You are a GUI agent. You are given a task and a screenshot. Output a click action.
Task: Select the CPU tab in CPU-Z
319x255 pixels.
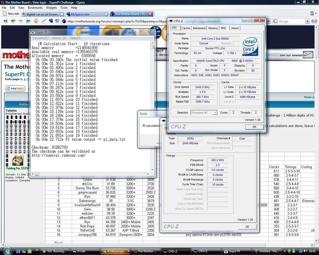click(x=175, y=28)
